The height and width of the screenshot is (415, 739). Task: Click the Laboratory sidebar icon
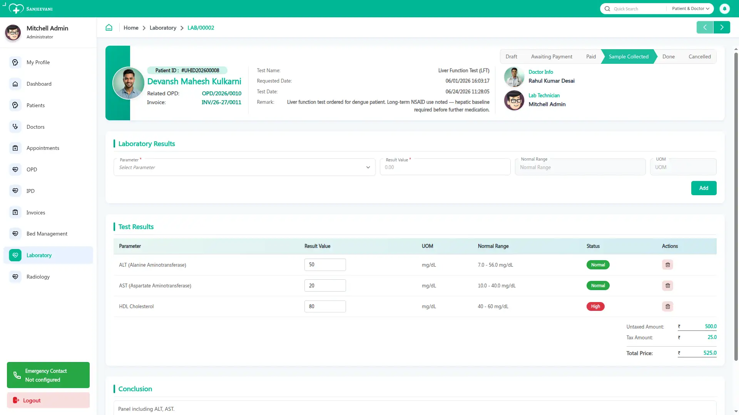pyautogui.click(x=15, y=255)
